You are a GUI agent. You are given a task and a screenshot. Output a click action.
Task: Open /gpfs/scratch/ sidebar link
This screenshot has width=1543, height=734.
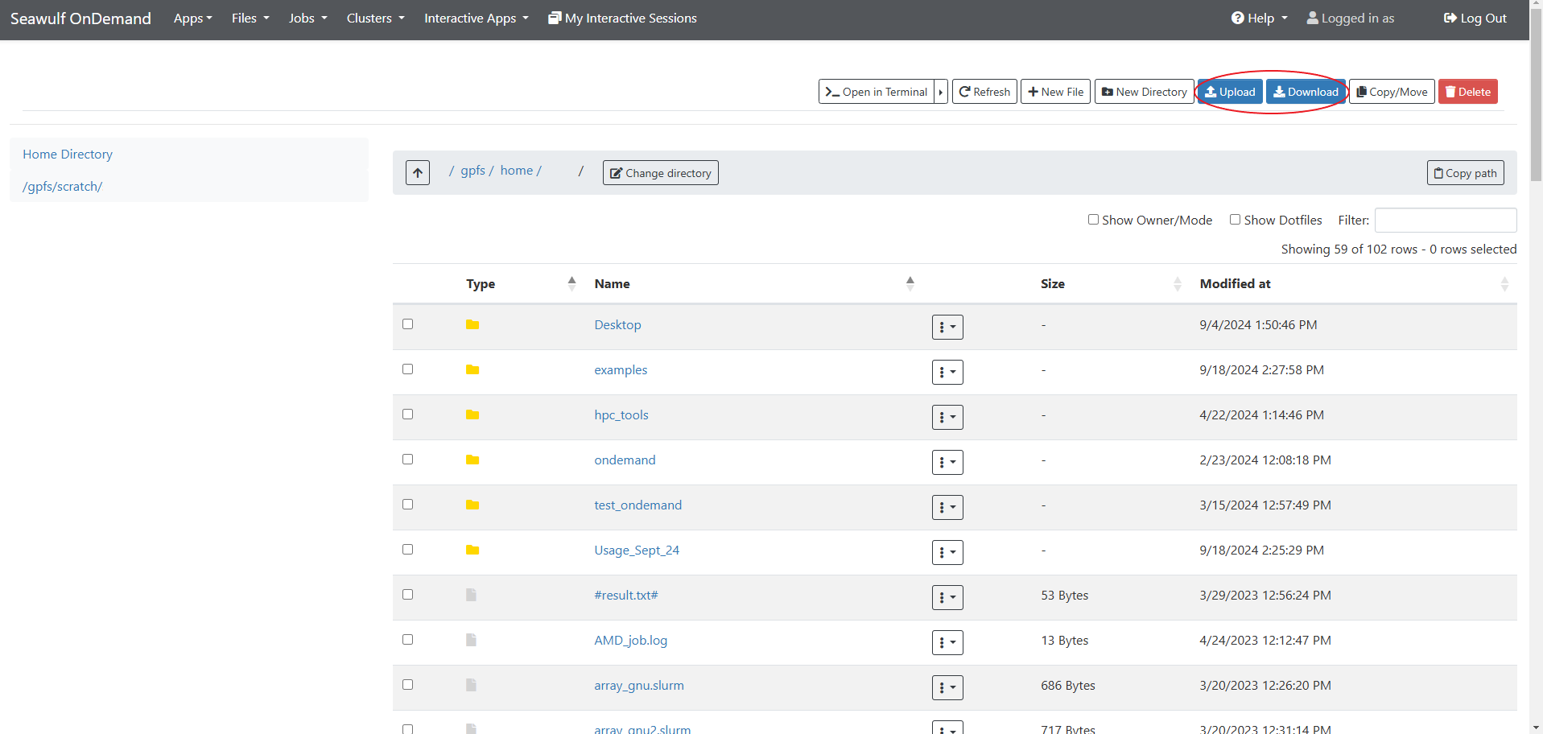point(63,186)
